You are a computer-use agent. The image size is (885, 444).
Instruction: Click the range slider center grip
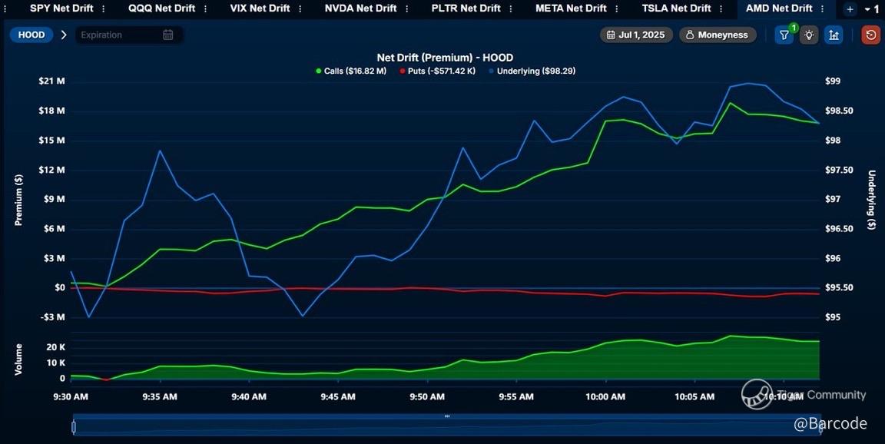pyautogui.click(x=447, y=416)
